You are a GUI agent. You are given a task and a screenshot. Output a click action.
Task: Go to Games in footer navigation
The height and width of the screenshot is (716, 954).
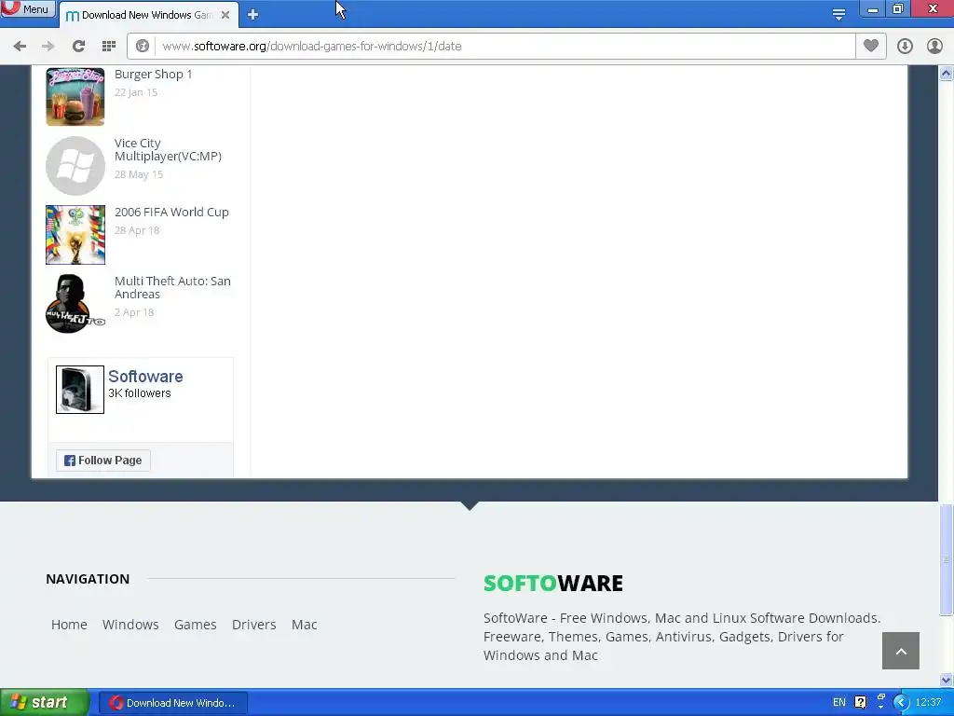[196, 625]
